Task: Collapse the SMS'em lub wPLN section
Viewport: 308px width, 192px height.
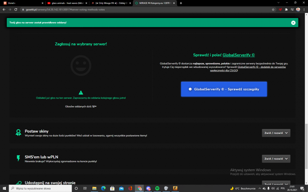Action: coord(276,159)
